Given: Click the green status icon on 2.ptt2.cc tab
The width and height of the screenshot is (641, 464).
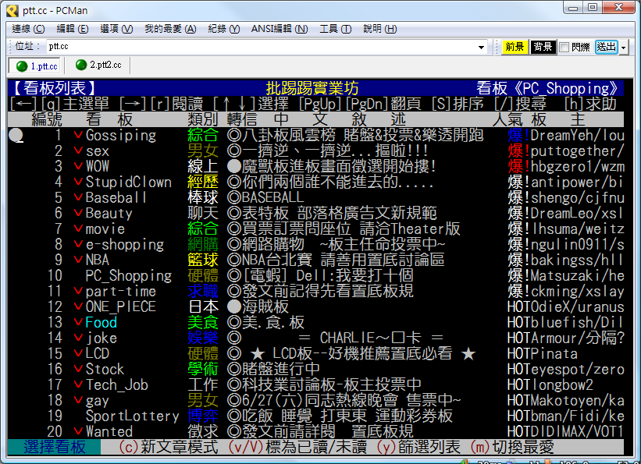Looking at the screenshot, I should 81,65.
